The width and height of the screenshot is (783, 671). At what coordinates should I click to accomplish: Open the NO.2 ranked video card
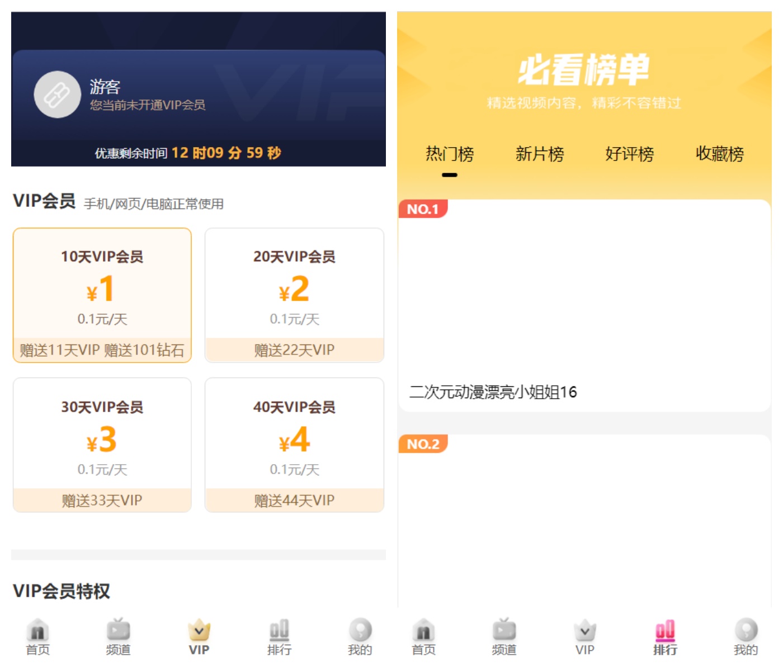pos(584,520)
